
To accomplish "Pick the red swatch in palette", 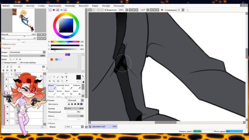I will (52, 59).
